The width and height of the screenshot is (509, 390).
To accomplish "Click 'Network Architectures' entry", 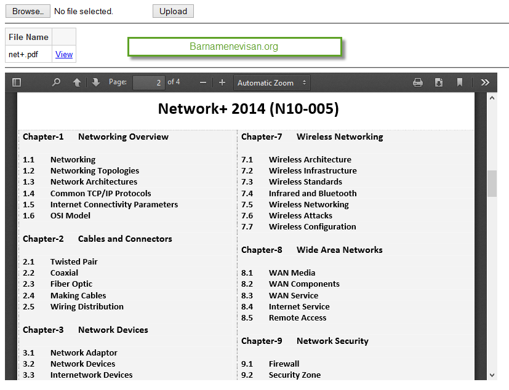I will (94, 181).
